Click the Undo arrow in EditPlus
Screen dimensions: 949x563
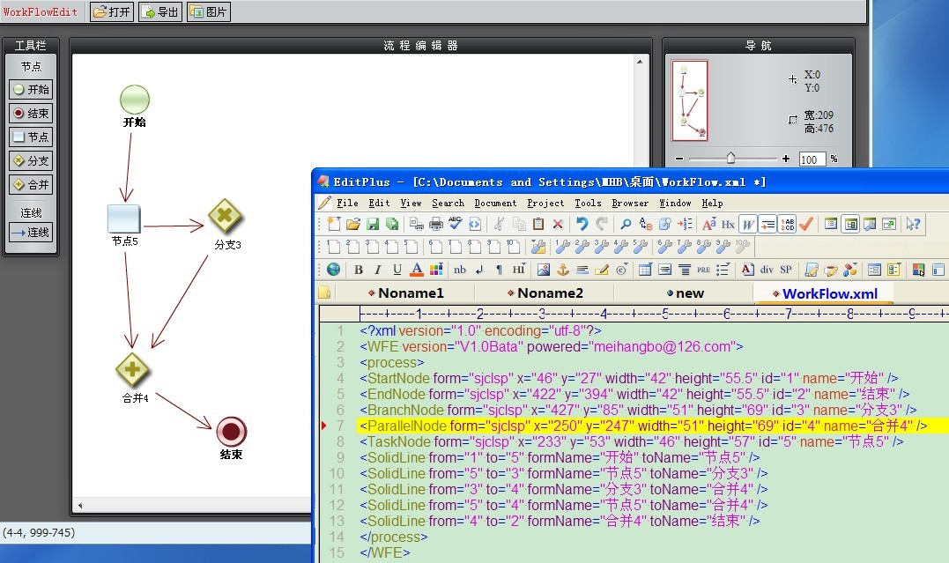click(582, 225)
